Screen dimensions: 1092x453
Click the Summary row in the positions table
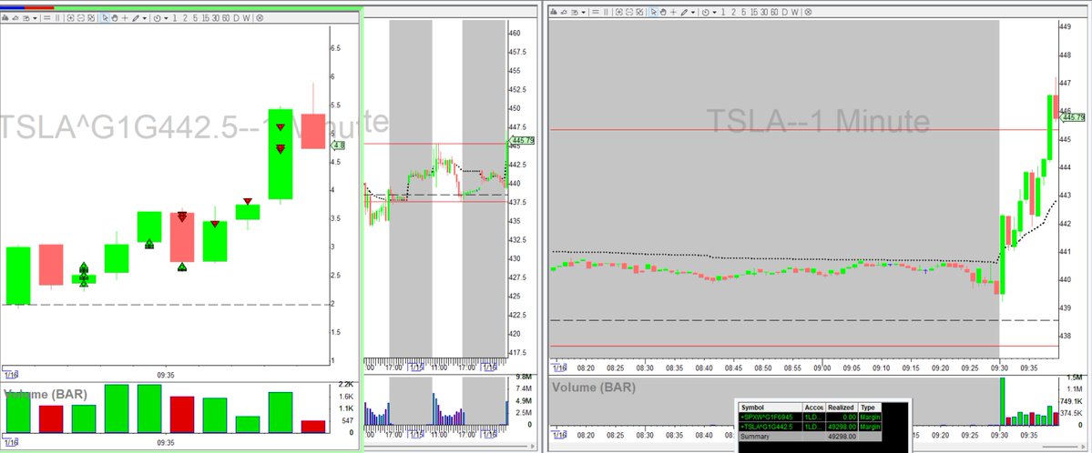(810, 437)
